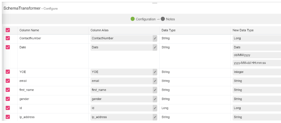Switch to the Notes step
The width and height of the screenshot is (281, 123).
click(x=168, y=19)
